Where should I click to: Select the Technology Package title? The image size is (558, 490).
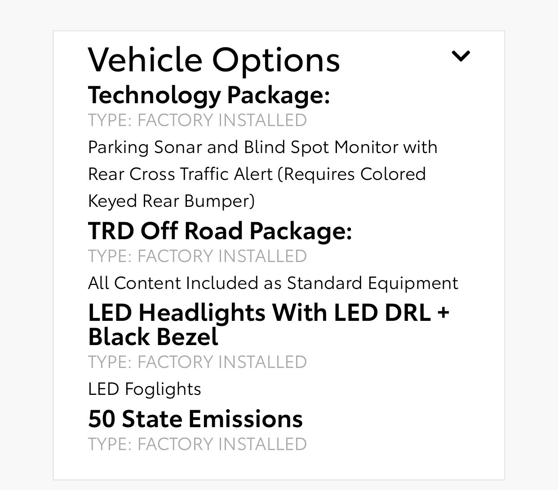tap(209, 96)
